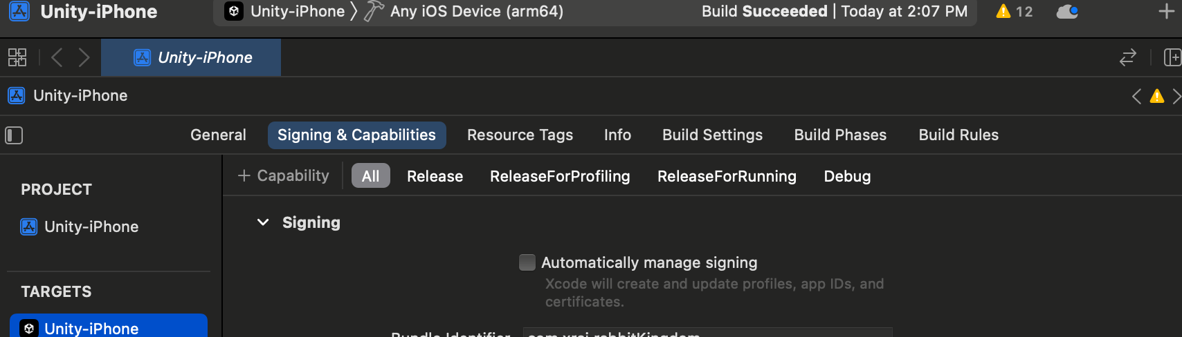Click the Build Succeeded status text
Viewport: 1182px width, 337px height.
[764, 11]
